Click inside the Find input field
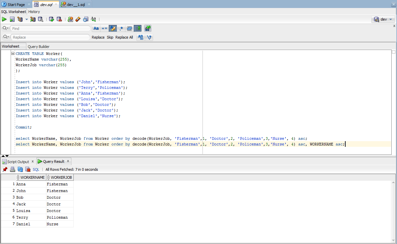The height and width of the screenshot is (244, 397). click(50, 28)
